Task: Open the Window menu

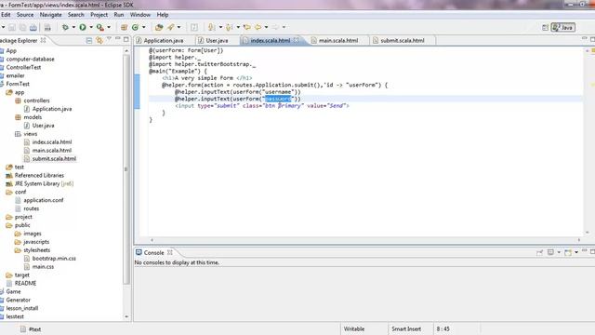Action: [140, 15]
